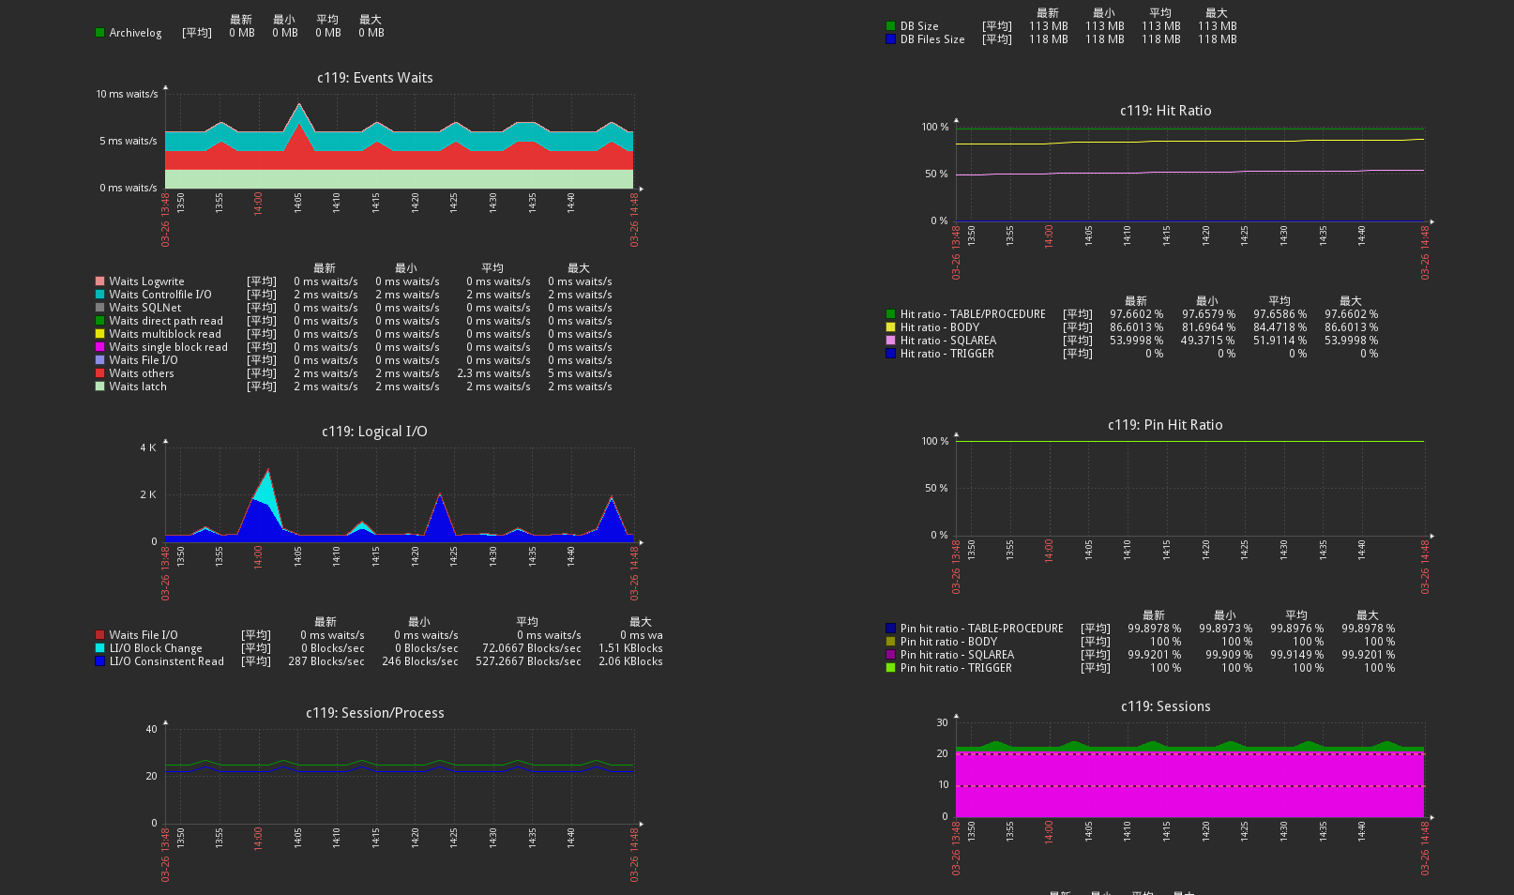Click the Waits Controlfile I/O legend square
This screenshot has width=1514, height=895.
tap(99, 294)
